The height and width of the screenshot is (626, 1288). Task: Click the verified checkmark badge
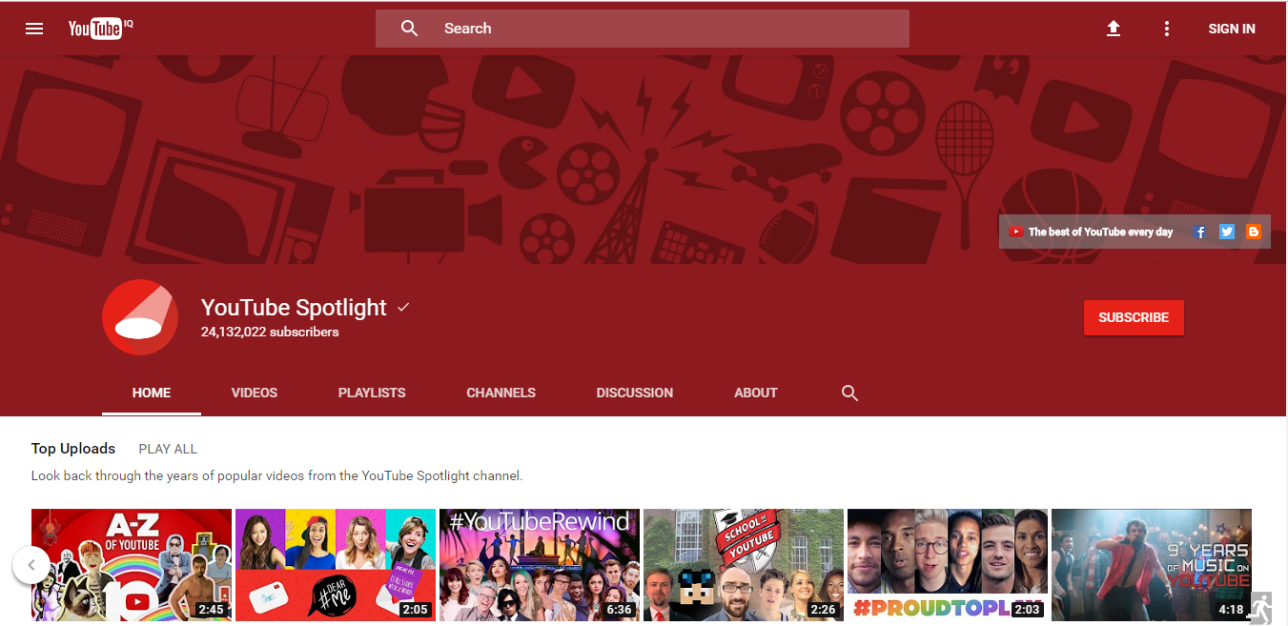click(403, 308)
